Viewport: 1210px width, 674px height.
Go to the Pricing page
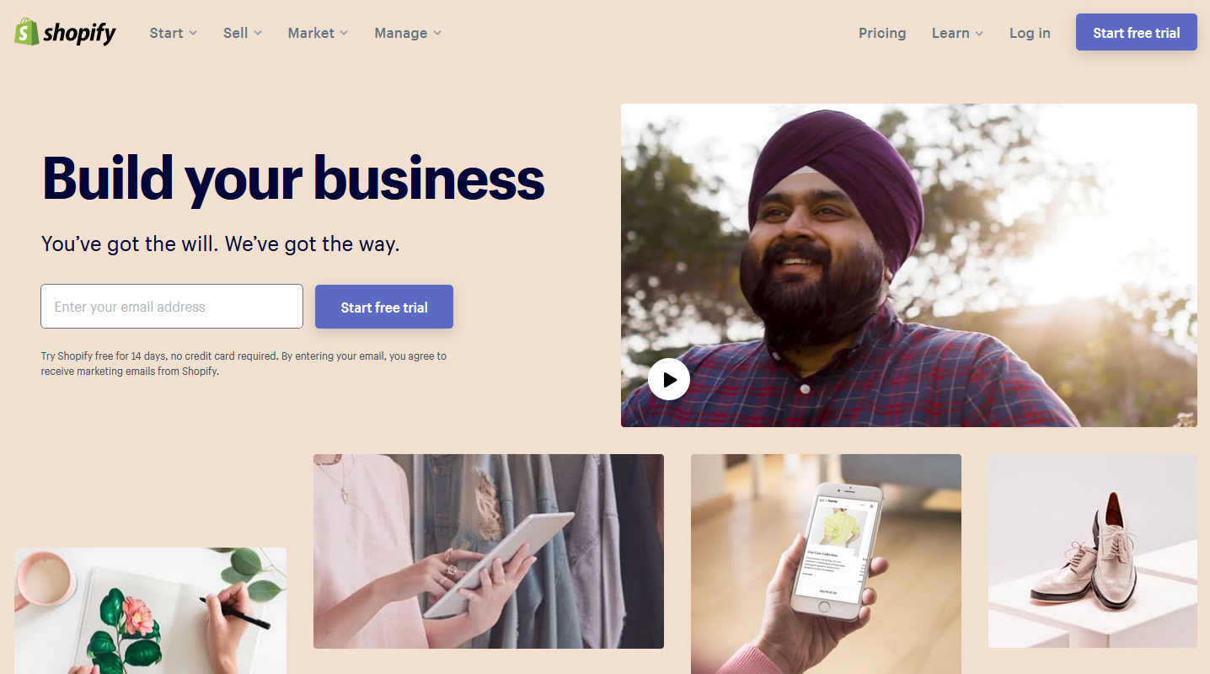click(x=882, y=33)
